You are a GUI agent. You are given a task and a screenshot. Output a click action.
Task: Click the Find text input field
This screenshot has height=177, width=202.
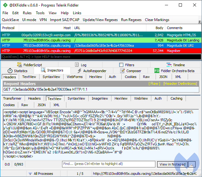tap(109, 164)
